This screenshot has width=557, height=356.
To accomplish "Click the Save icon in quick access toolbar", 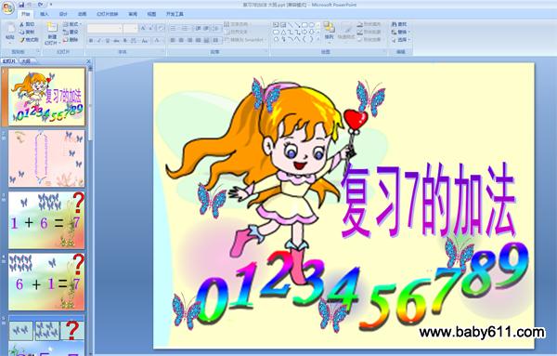I will 21,5.
